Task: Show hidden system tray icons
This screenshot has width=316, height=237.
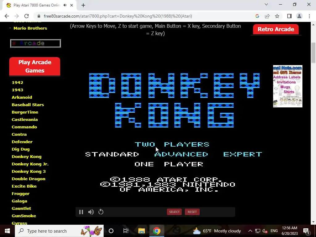Action: pyautogui.click(x=250, y=231)
